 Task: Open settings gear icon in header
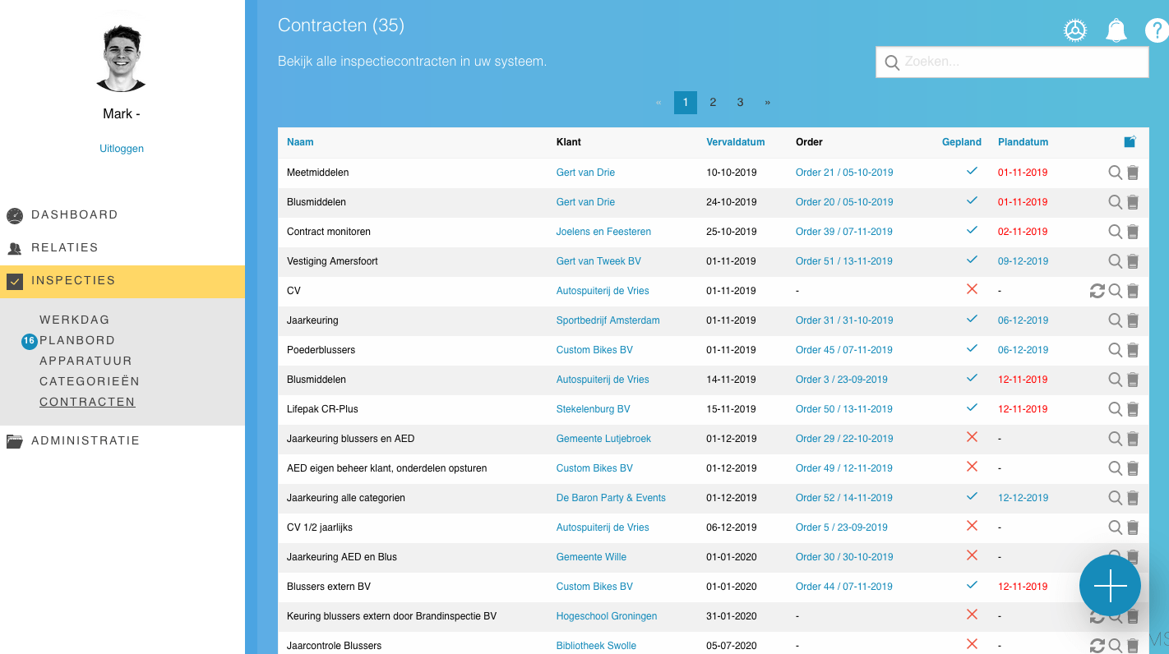(x=1074, y=30)
